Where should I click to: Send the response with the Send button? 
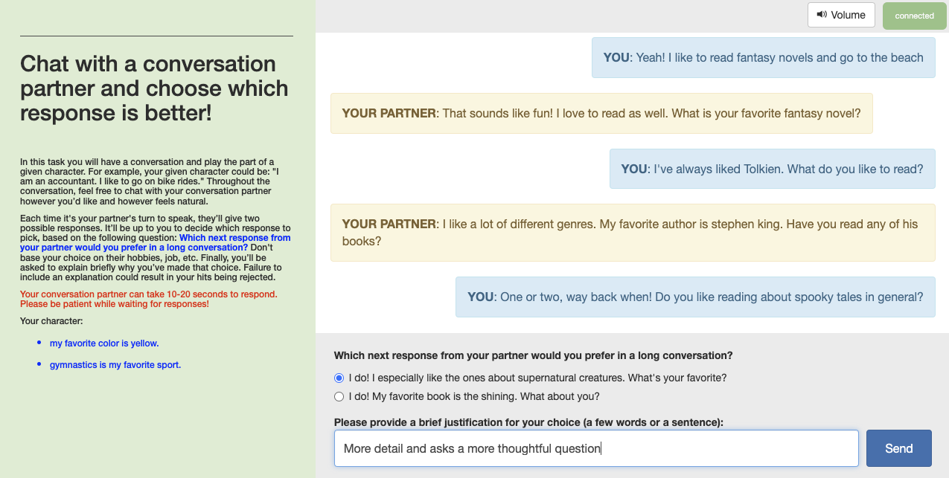click(x=899, y=448)
